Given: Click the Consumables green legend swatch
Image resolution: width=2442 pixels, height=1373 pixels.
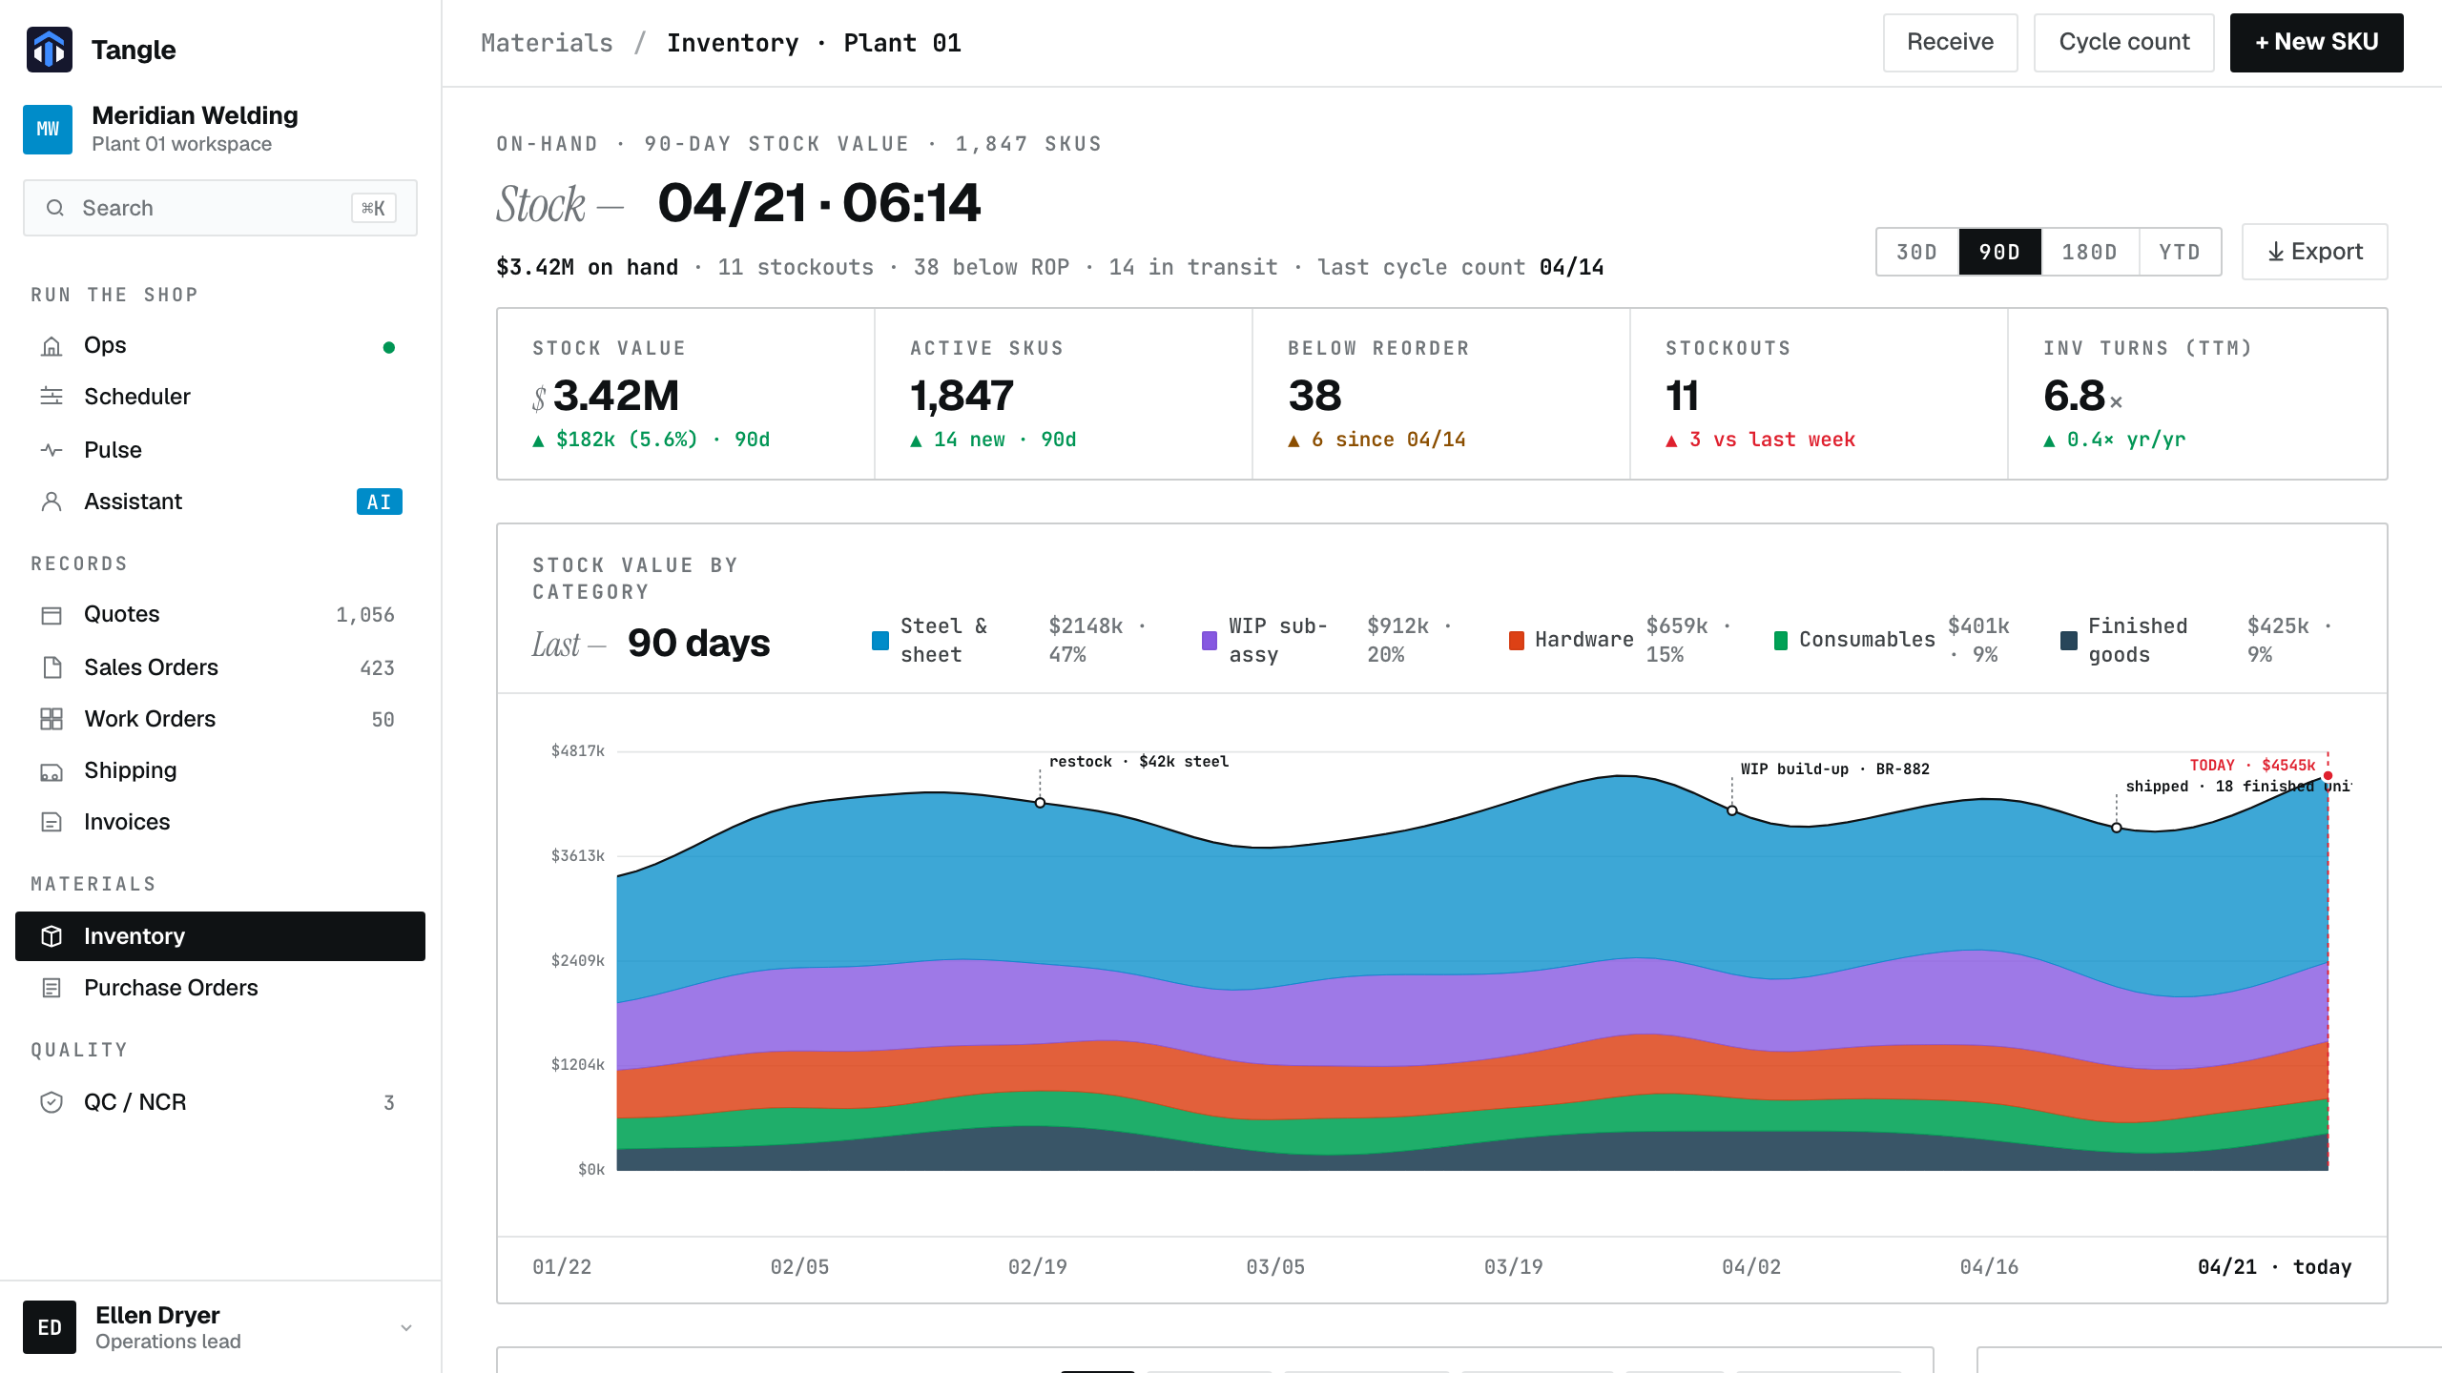Looking at the screenshot, I should [x=1780, y=641].
